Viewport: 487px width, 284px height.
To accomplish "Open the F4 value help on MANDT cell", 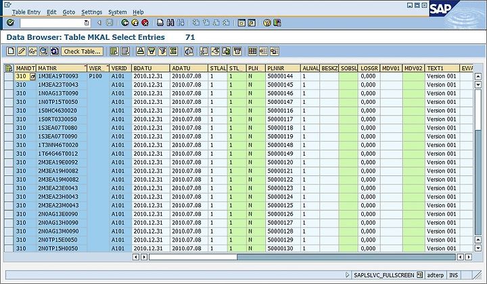I will (32, 76).
